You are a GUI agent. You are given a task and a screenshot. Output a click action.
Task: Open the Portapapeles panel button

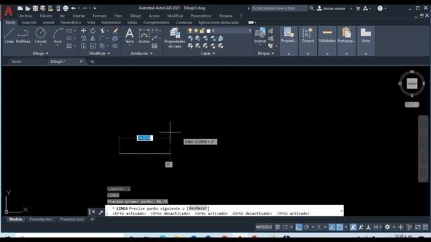[346, 40]
